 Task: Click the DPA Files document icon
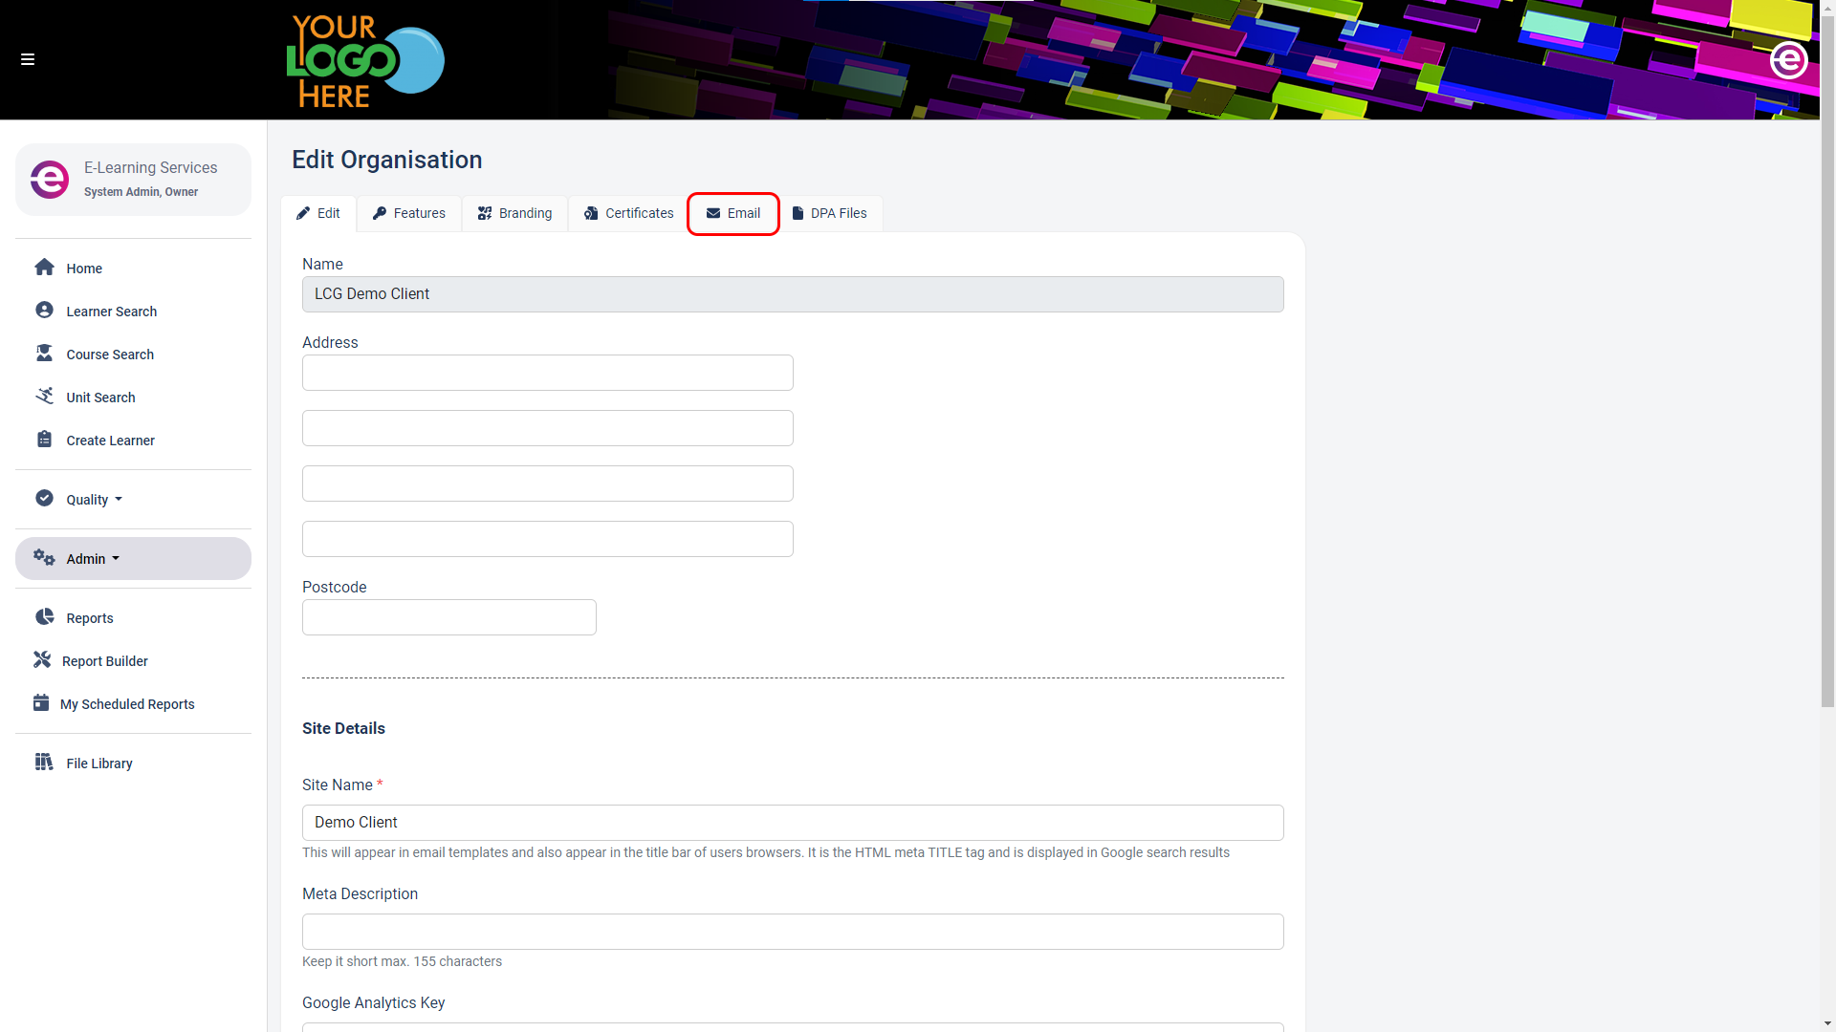coord(798,213)
